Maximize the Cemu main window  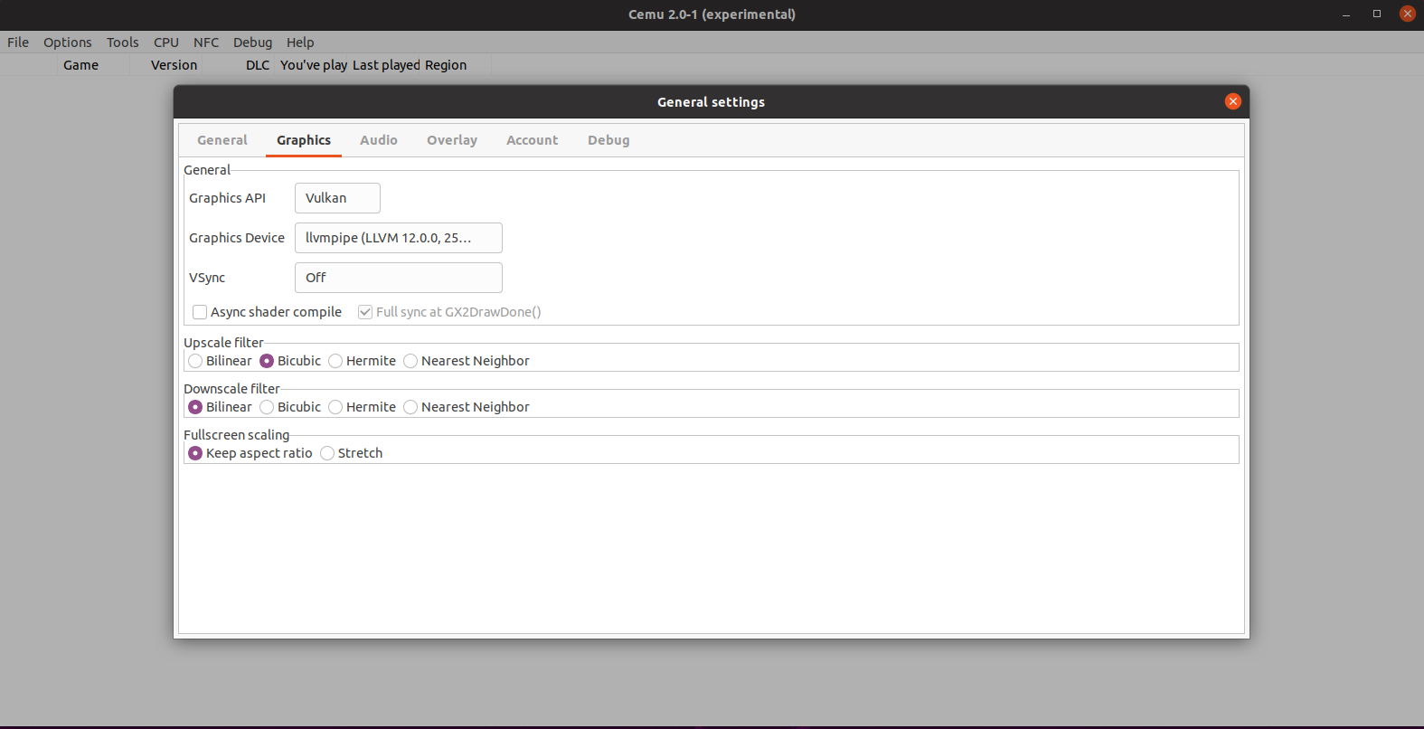1377,14
